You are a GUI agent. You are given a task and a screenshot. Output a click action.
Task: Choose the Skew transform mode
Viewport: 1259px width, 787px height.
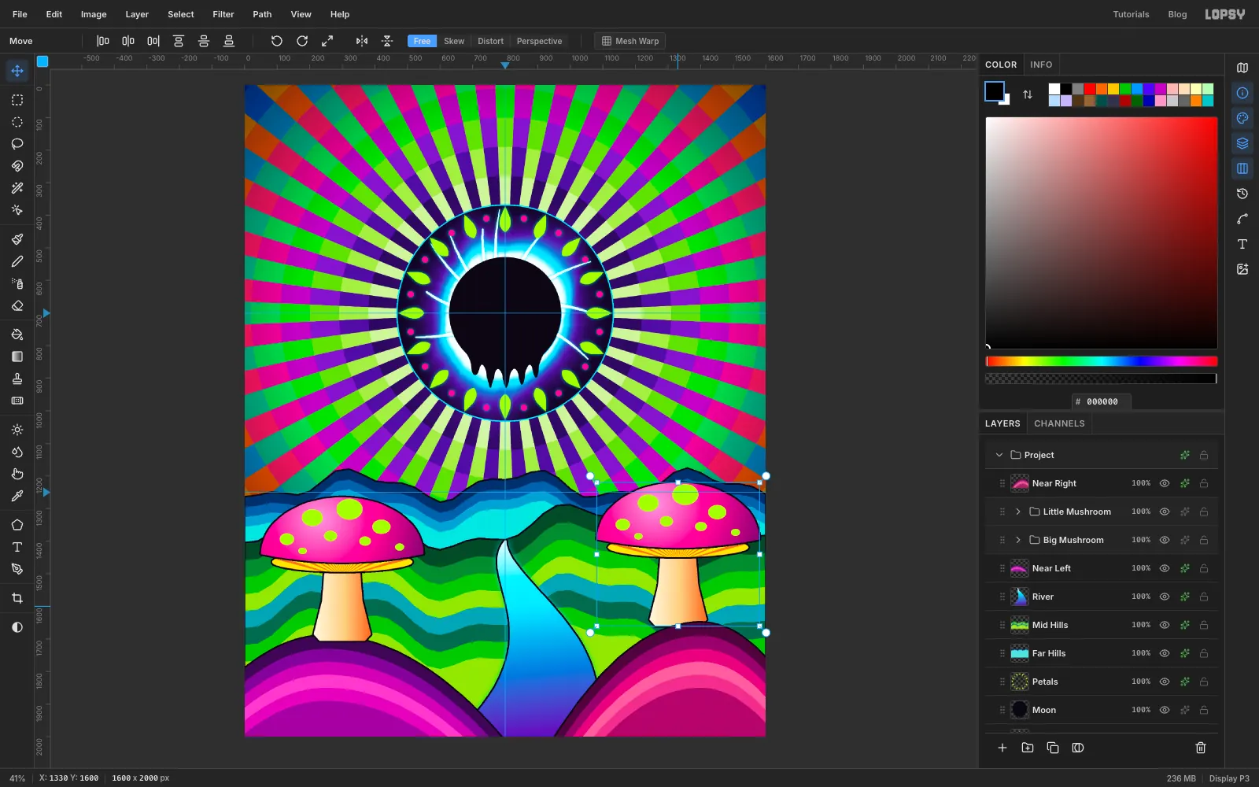click(x=454, y=41)
